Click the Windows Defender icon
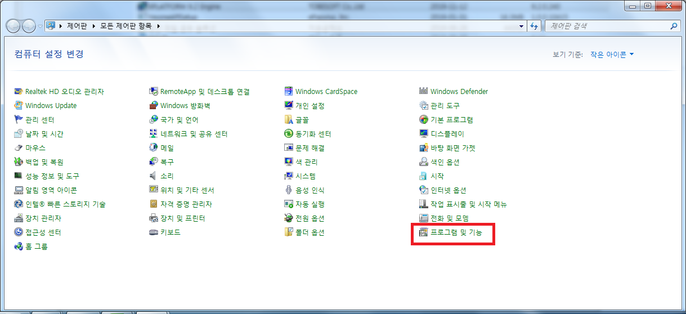Screen dimensions: 686x314 [424, 91]
